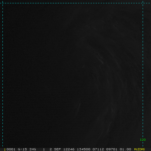Click the 09701 element coordinate value
Viewport: 151px width, 151px height.
[x=112, y=149]
